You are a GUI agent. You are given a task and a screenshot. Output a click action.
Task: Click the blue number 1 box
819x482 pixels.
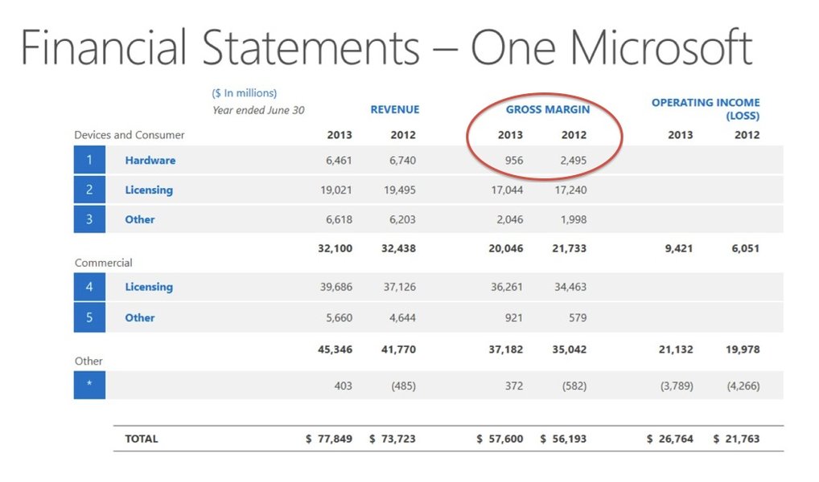pyautogui.click(x=89, y=160)
